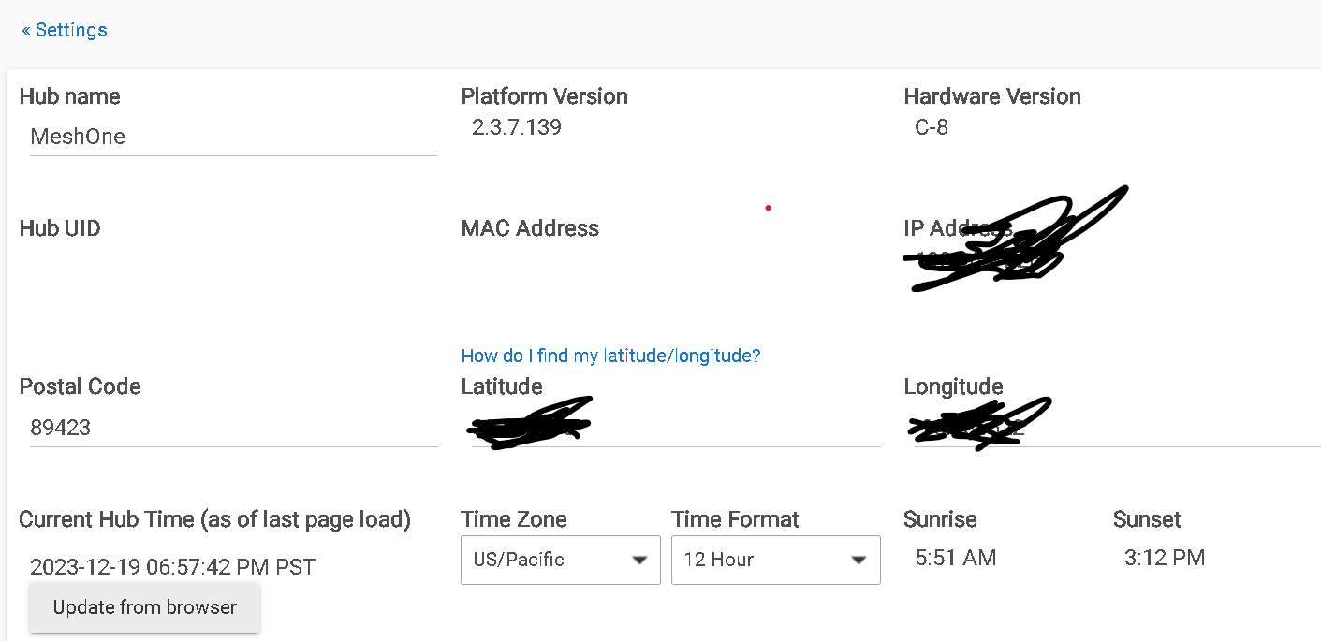This screenshot has height=641, width=1321.
Task: Click the Update from browser button
Action: (145, 607)
